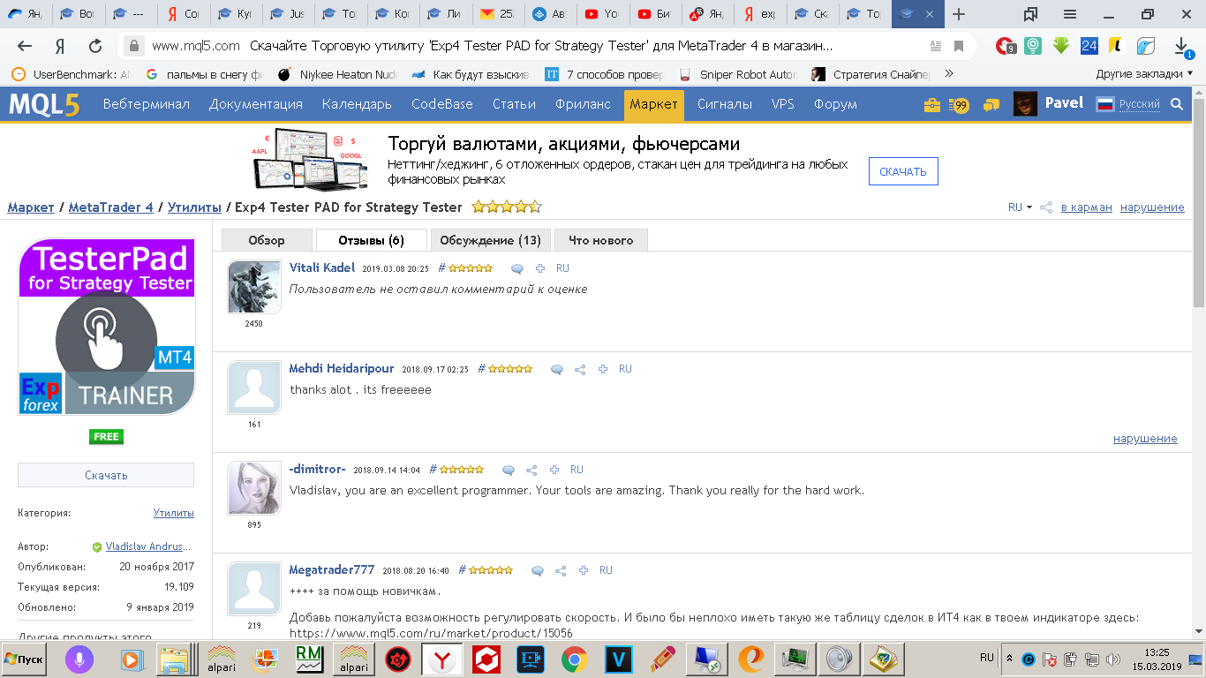The image size is (1206, 678).
Task: Open the UserBenchmark bookmark
Action: coord(70,74)
